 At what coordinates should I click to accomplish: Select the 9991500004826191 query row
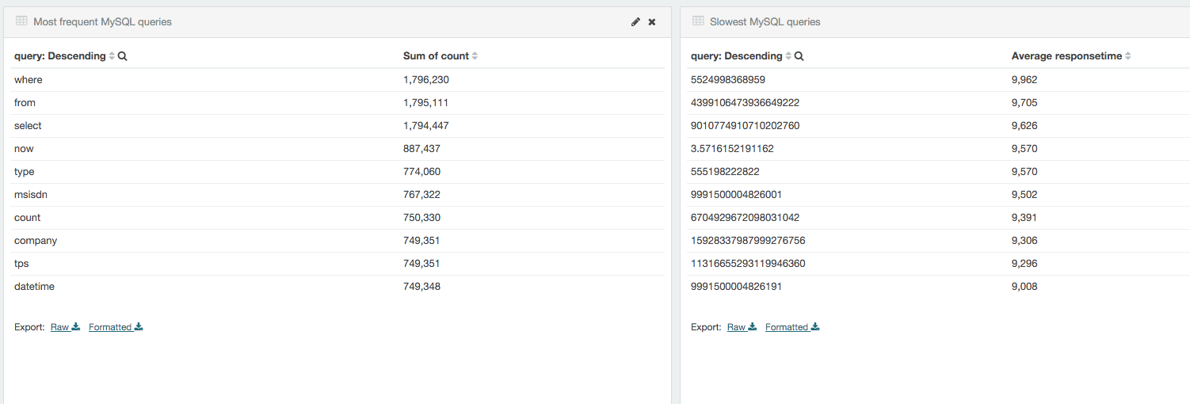(x=736, y=287)
